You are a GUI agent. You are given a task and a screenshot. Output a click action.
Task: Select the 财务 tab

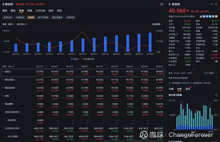21,11
